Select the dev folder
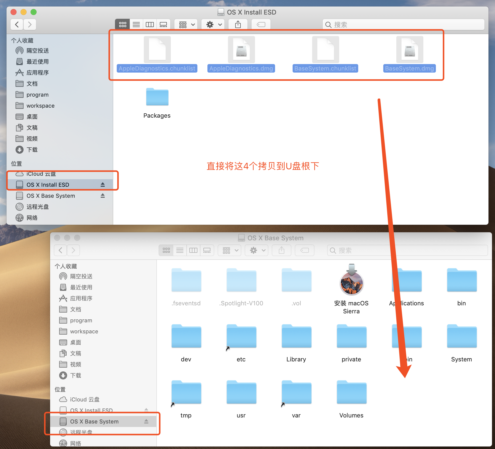495x449 pixels. pos(186,343)
